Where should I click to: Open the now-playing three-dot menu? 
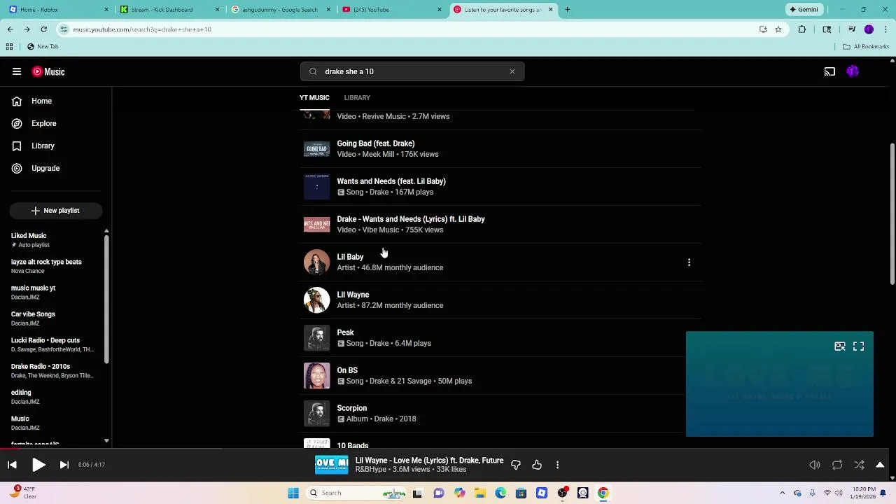click(x=557, y=465)
